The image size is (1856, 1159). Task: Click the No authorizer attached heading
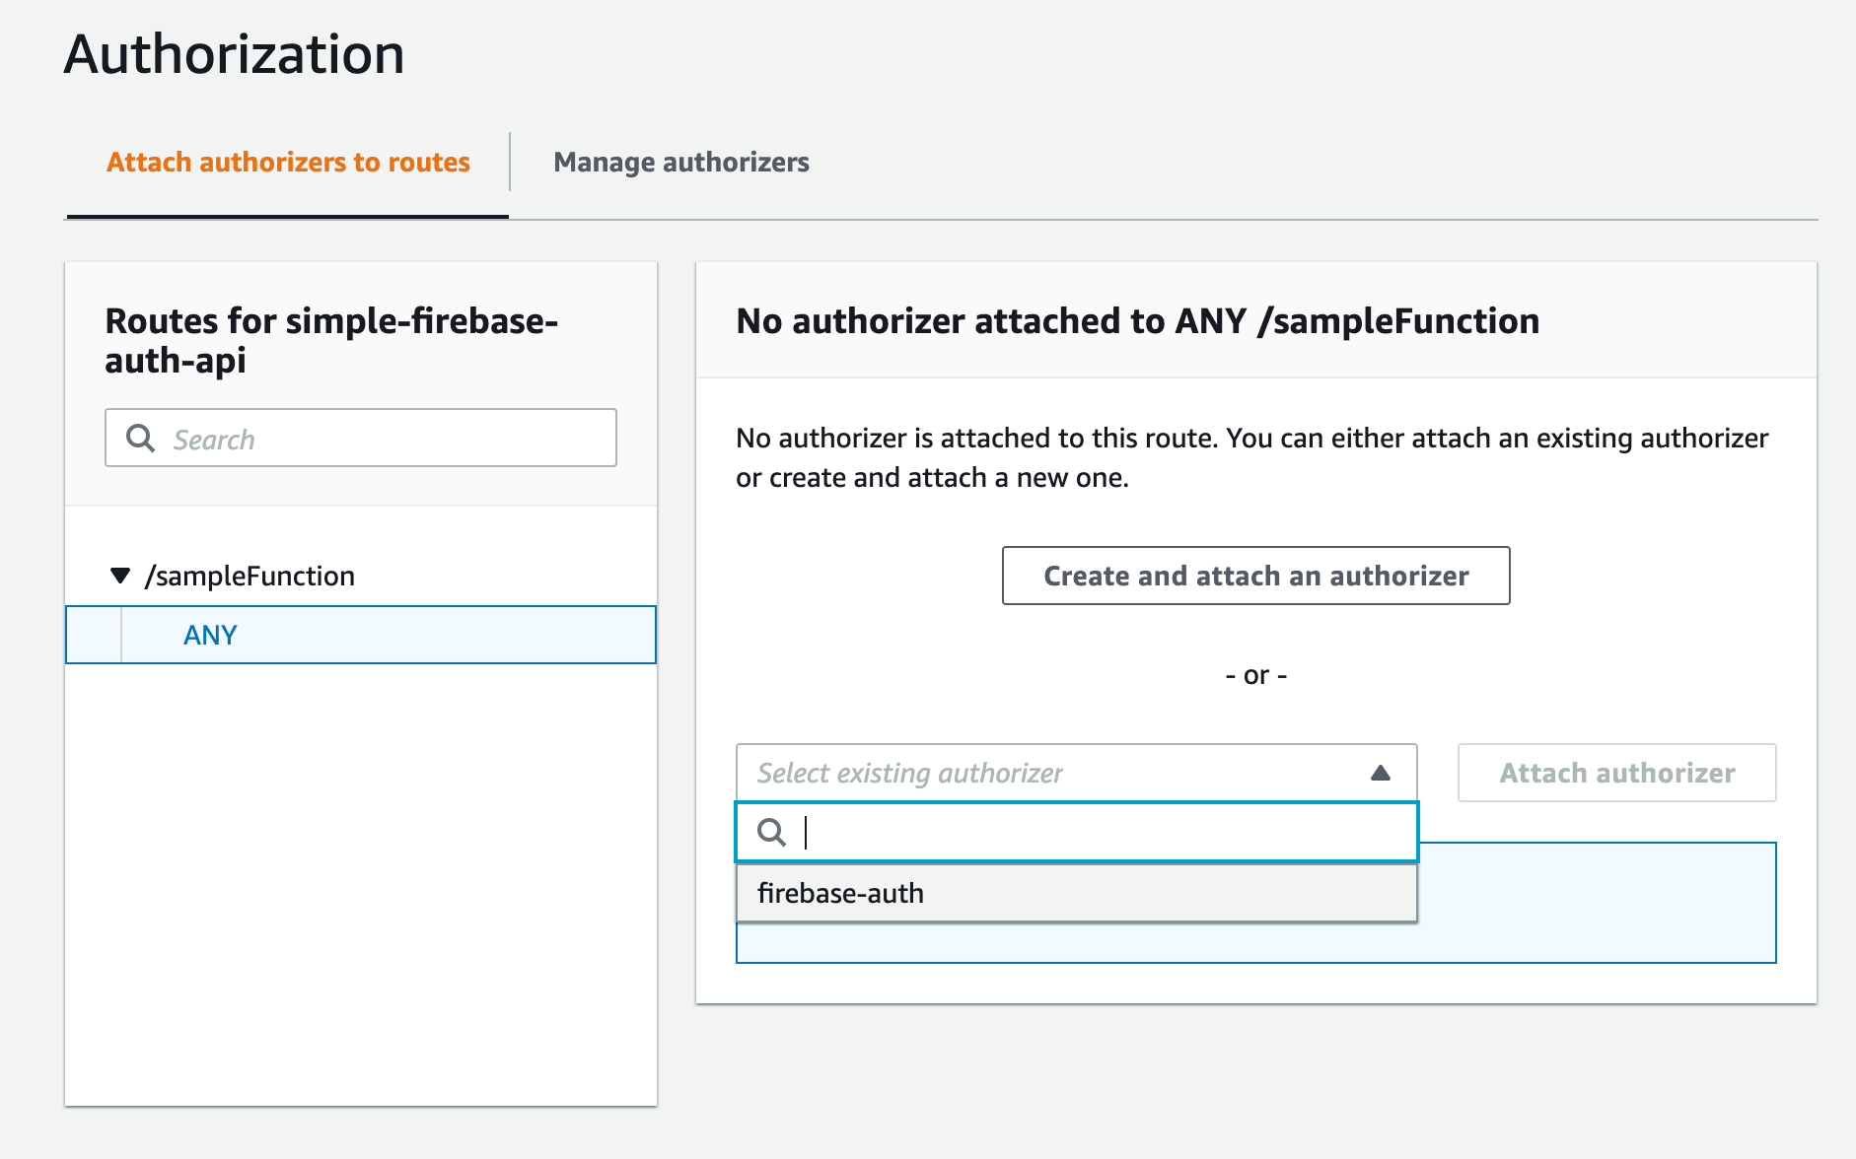pos(1137,321)
